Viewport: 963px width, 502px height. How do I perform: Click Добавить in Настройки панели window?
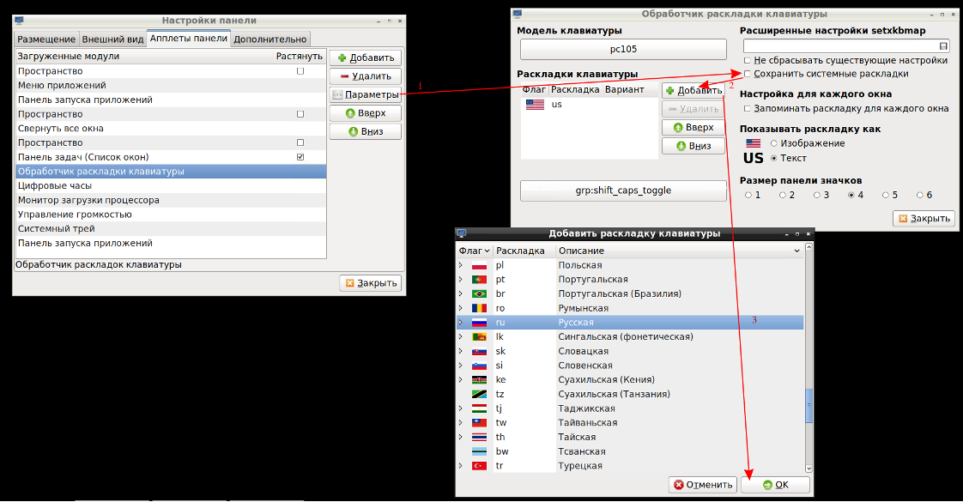pos(366,57)
